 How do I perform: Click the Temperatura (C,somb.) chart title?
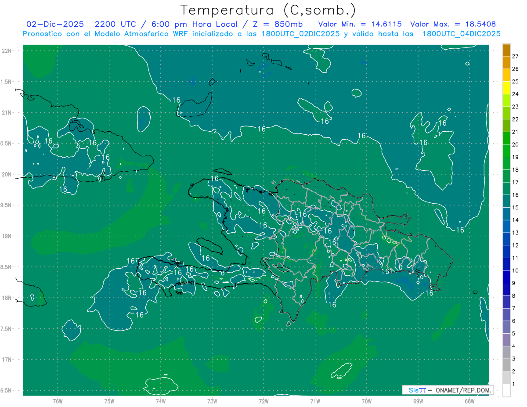pyautogui.click(x=268, y=10)
